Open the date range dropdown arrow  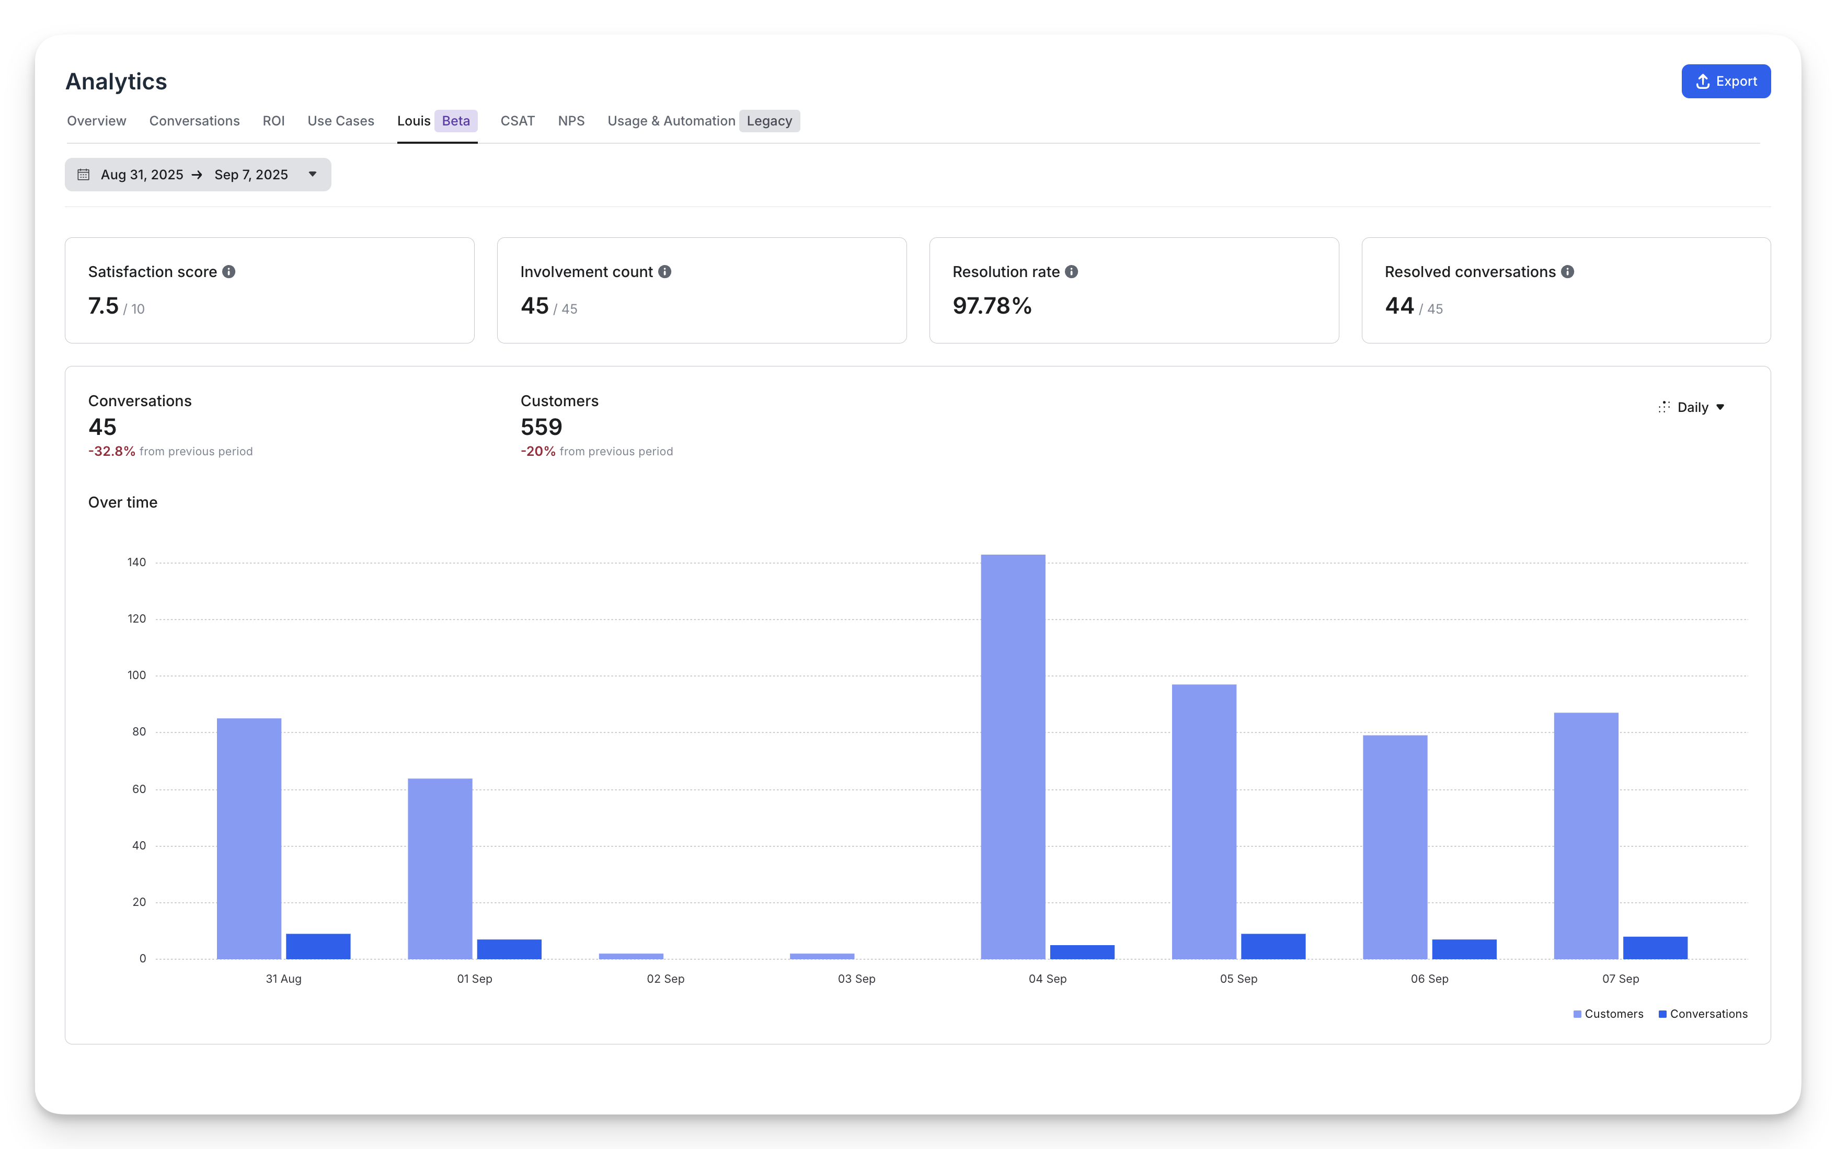pyautogui.click(x=312, y=175)
